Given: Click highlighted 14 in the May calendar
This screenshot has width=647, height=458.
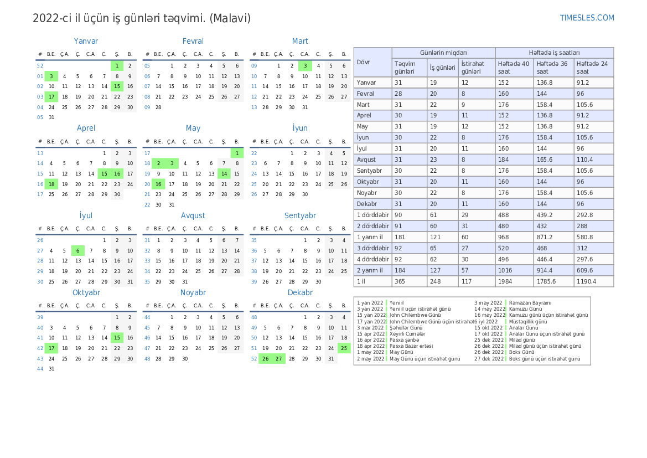Looking at the screenshot, I should 224,174.
